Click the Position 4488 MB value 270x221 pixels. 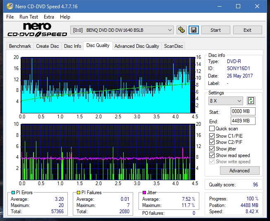coord(249,205)
